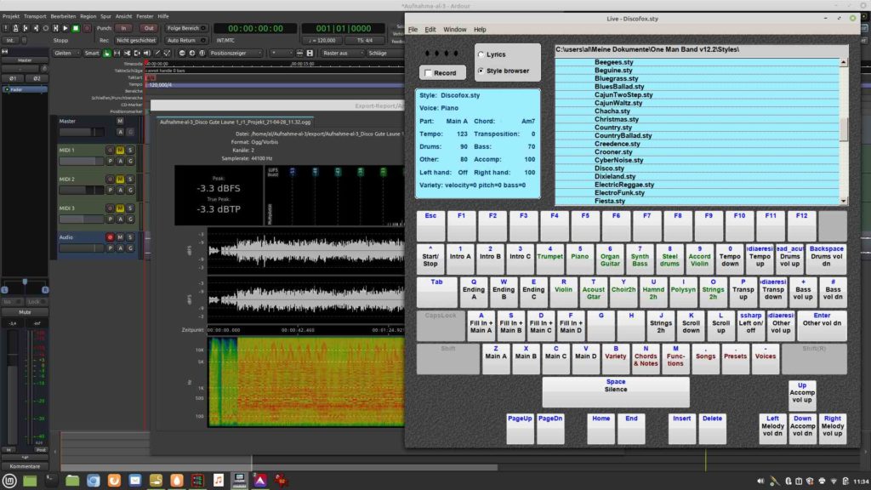Screen dimensions: 871x490
Task: Arm record on MIDI 1 track
Action: [110, 150]
